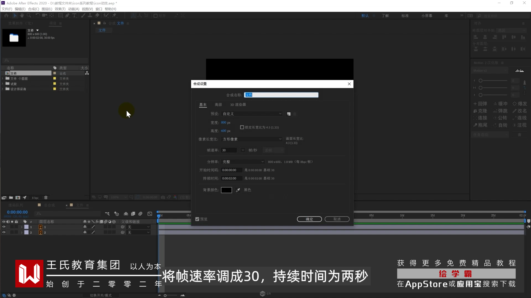
Task: Click the black background color swatch
Action: [x=226, y=190]
